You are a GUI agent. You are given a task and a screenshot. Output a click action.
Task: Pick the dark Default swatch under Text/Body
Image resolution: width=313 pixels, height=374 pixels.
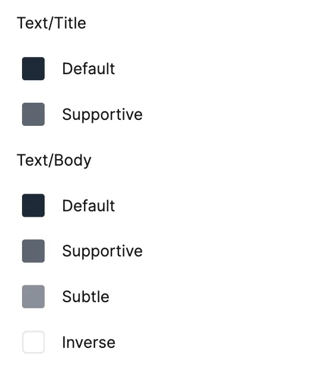(x=33, y=205)
